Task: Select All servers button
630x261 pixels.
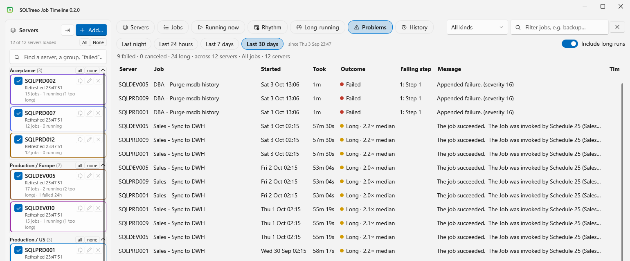Action: [x=85, y=42]
